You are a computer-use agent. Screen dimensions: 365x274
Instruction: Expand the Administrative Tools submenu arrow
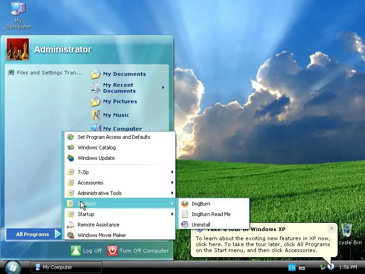[172, 193]
